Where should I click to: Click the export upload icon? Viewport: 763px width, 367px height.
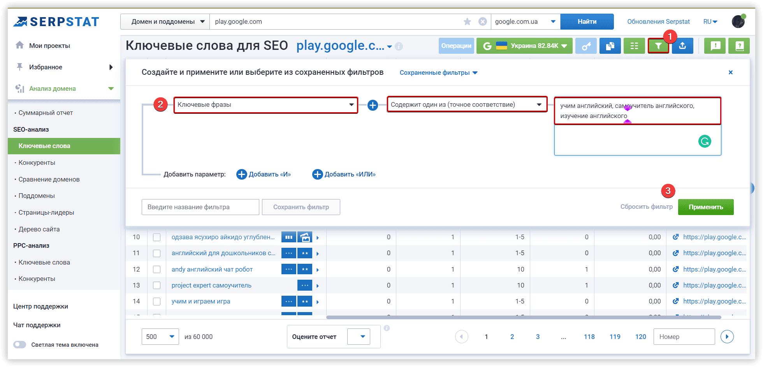point(682,46)
